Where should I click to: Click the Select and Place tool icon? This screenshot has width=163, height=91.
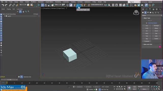(x=53, y=5)
